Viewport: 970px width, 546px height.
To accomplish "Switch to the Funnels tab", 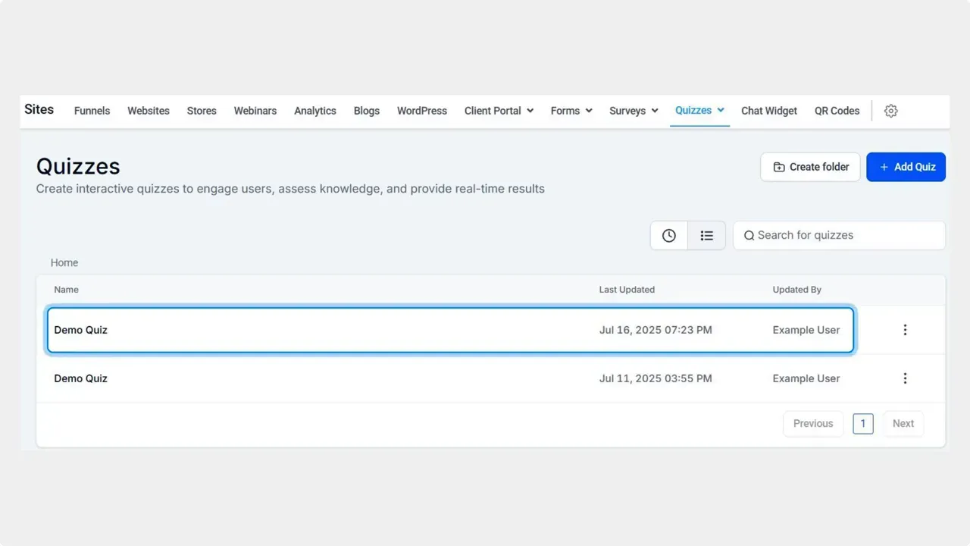I will click(x=91, y=111).
